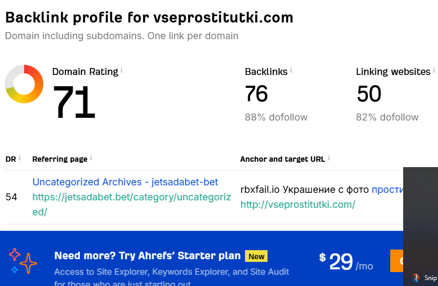Image resolution: width=438 pixels, height=286 pixels.
Task: Click the Domain Rating donut chart
Action: tap(24, 84)
